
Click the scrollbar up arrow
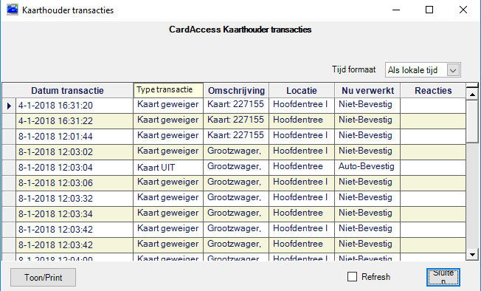pos(472,95)
